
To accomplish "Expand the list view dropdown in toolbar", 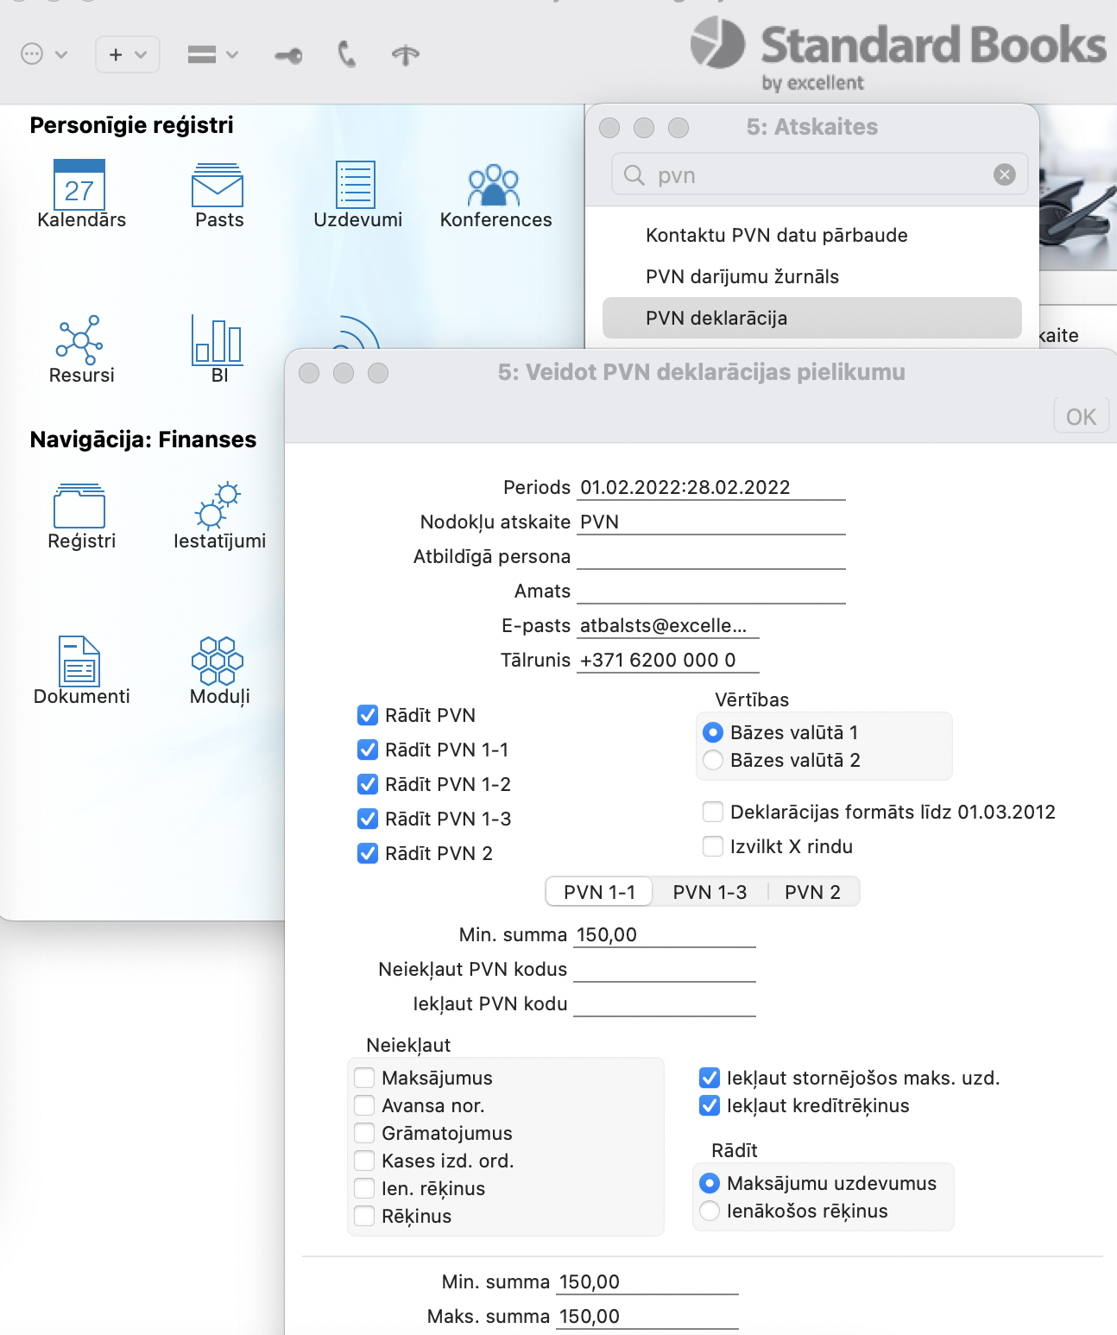I will (212, 54).
